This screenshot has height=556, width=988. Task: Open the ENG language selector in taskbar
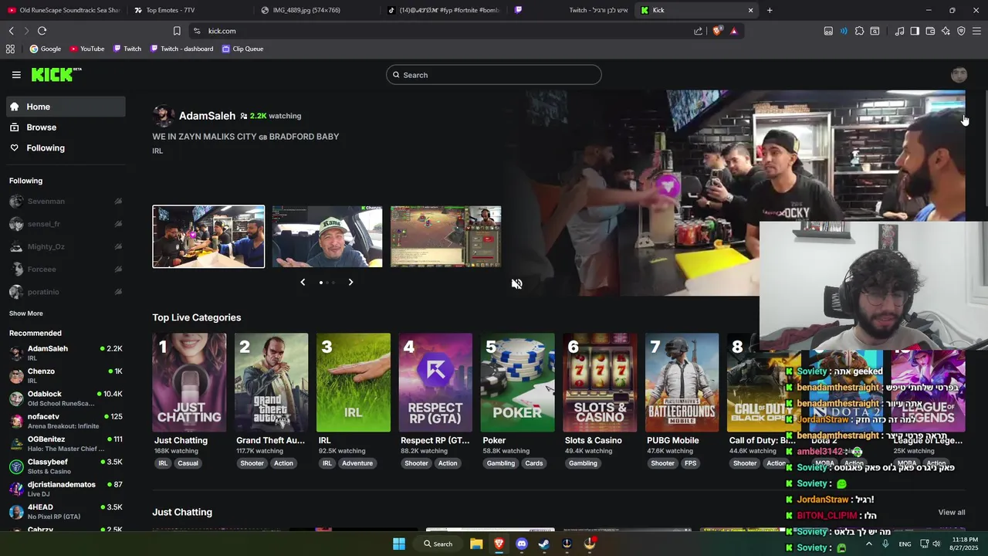[905, 544]
